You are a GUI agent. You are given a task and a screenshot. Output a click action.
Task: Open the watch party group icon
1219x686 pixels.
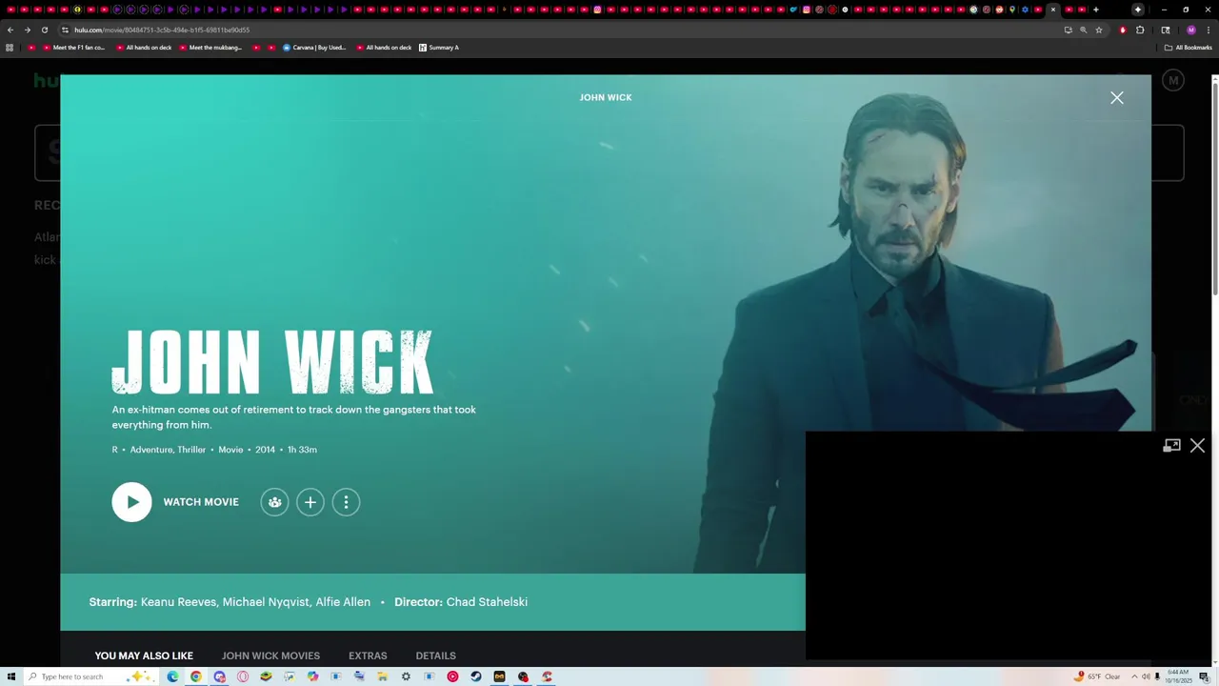point(274,502)
